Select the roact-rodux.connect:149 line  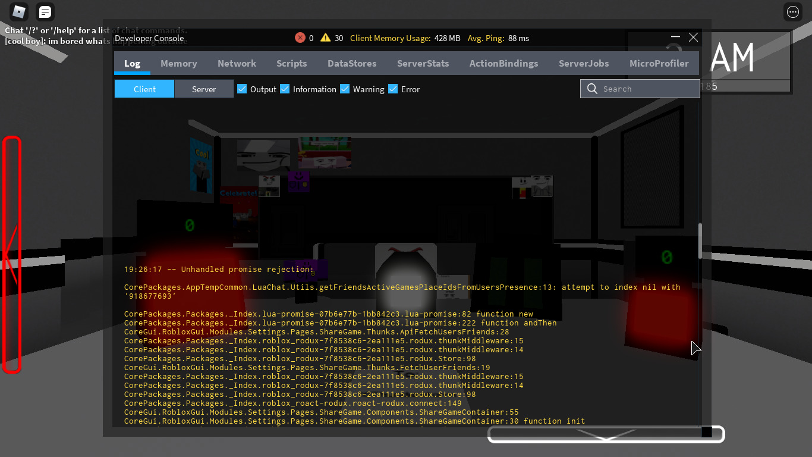coord(293,403)
